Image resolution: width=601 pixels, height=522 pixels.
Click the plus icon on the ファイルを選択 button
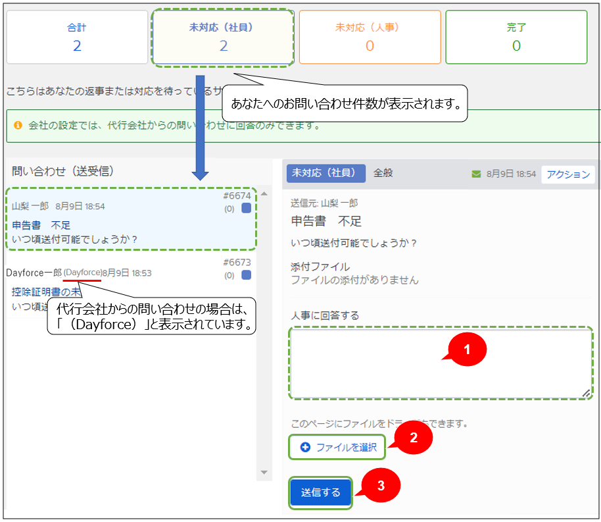point(305,447)
